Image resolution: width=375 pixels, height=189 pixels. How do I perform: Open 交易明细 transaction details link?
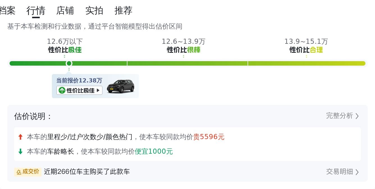[x=340, y=172]
